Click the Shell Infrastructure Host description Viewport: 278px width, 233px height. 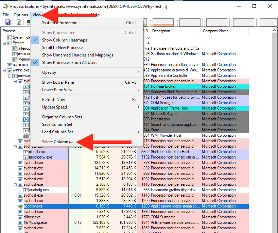click(x=170, y=152)
